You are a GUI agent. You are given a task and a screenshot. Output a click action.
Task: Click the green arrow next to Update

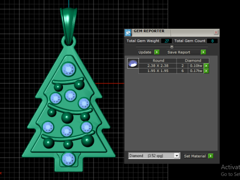157,52
